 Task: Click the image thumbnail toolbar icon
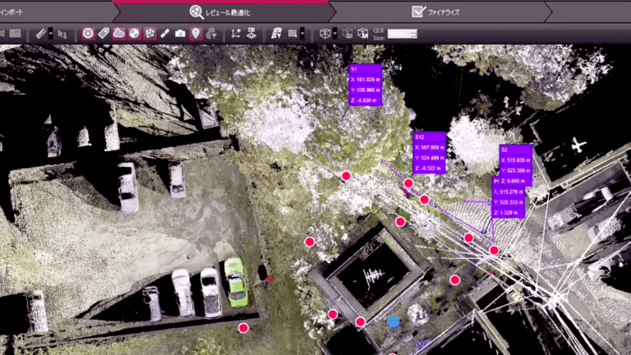(15, 34)
